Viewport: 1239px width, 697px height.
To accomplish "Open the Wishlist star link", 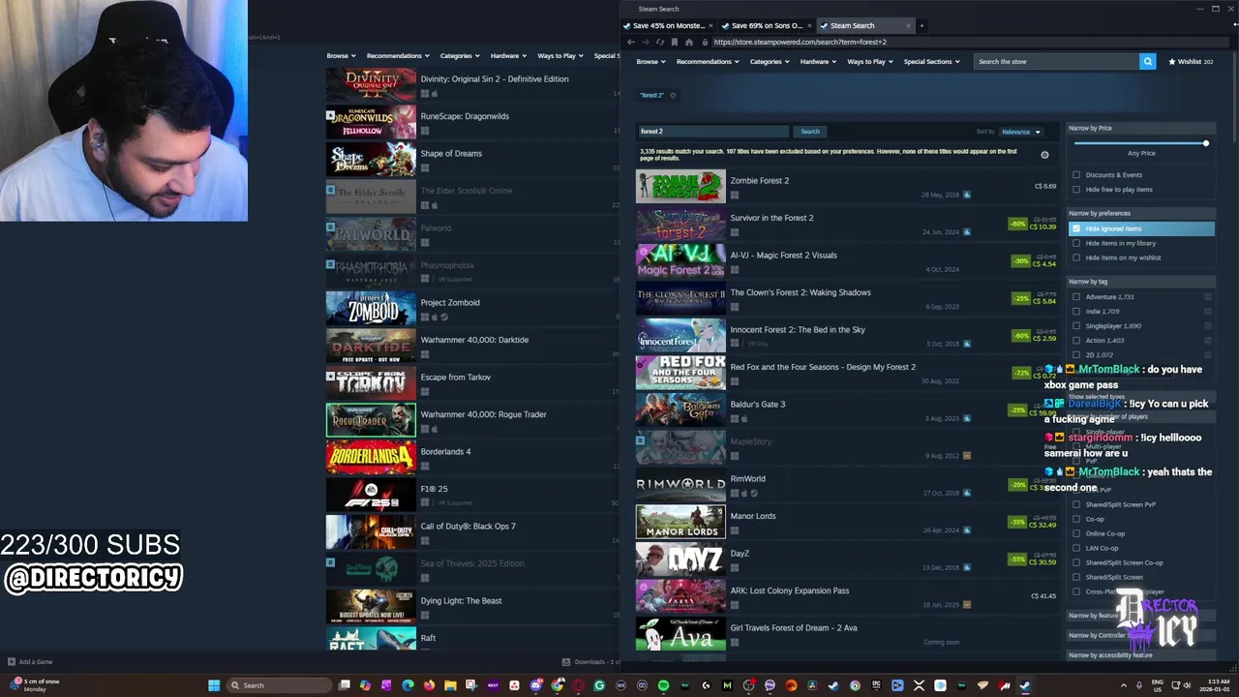I will tap(1191, 61).
